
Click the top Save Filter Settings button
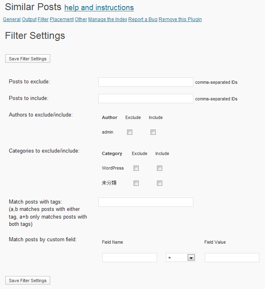tap(28, 59)
